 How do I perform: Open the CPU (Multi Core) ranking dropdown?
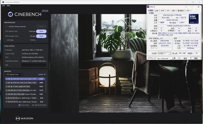point(14,74)
